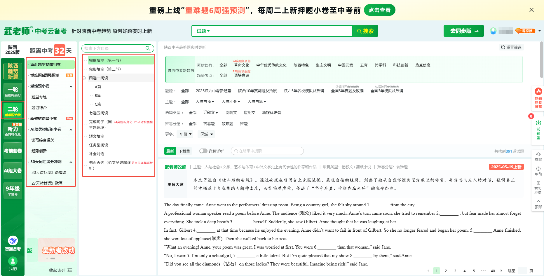Open the 听力 sidebar icon
544x276 pixels.
[x=13, y=130]
